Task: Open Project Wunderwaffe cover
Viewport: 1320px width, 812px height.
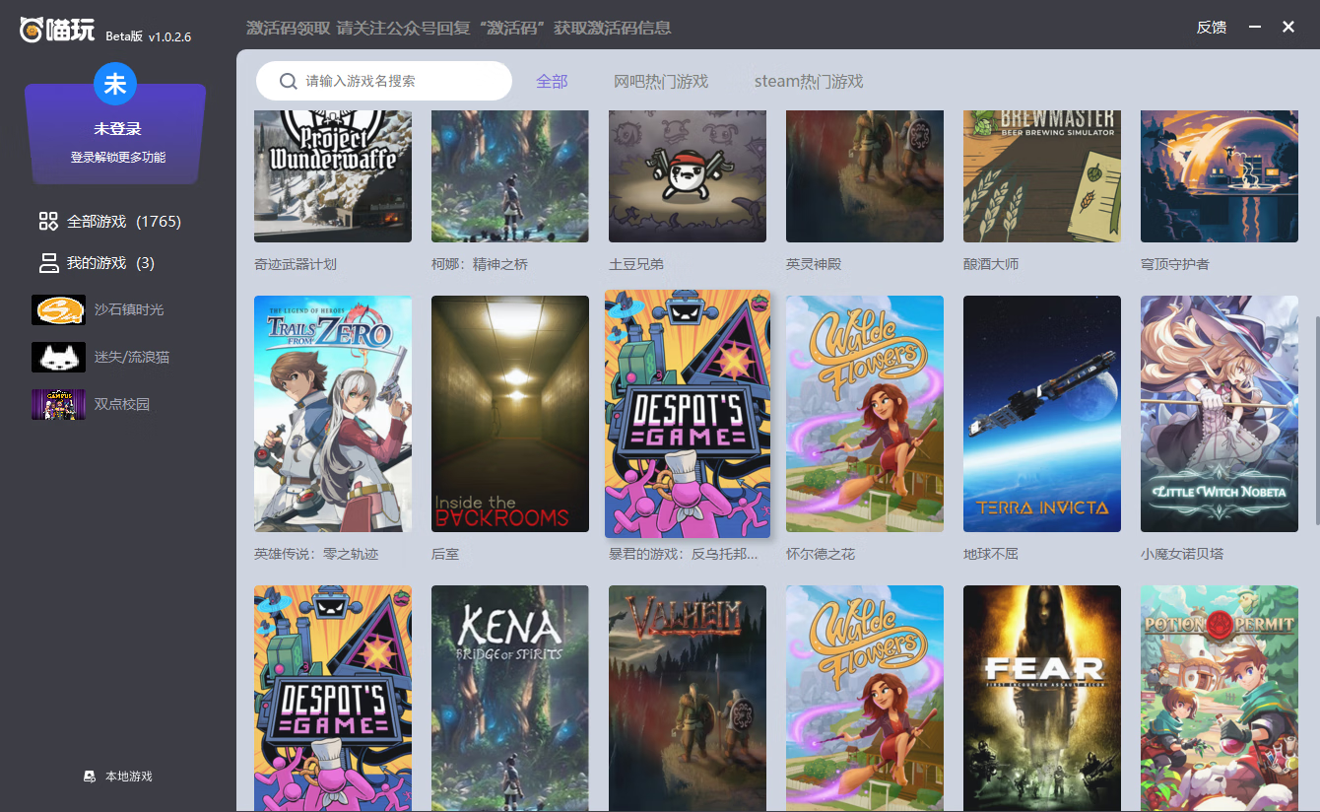Action: (333, 176)
